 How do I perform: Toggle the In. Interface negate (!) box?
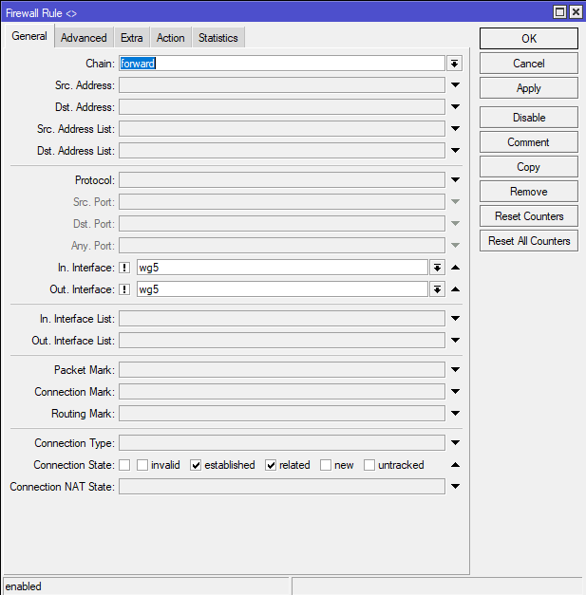pyautogui.click(x=124, y=268)
